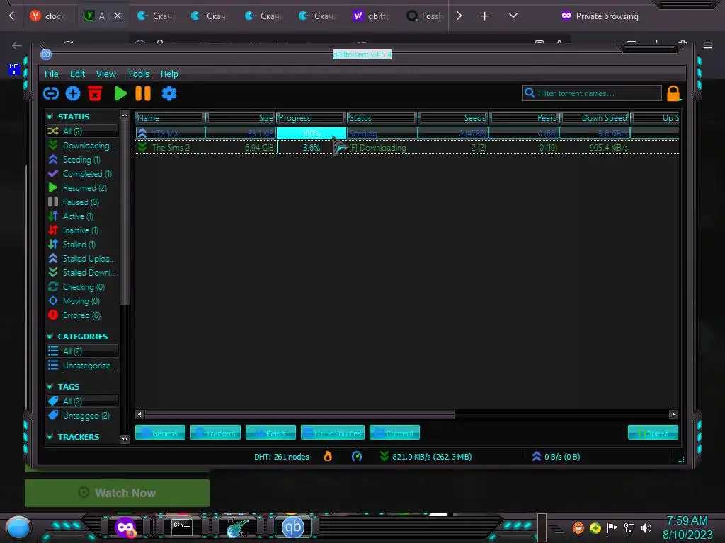Focus the Filter torrent names field
The height and width of the screenshot is (543, 725).
click(592, 93)
